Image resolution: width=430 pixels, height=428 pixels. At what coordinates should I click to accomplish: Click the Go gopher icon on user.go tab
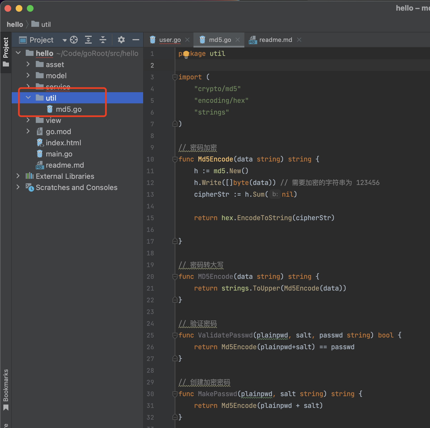pos(153,40)
